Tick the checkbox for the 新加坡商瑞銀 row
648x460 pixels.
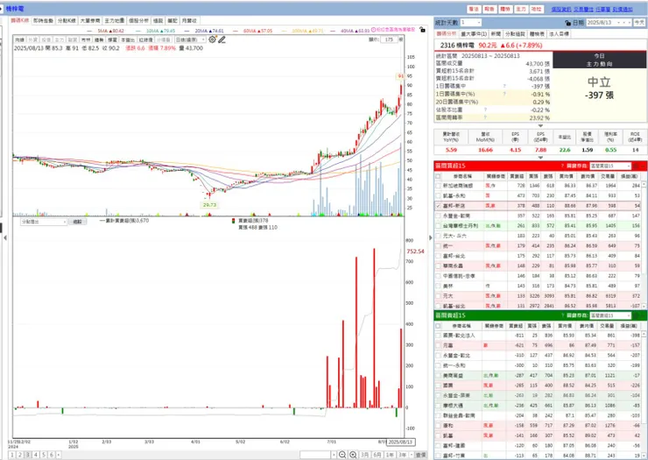[x=438, y=186]
